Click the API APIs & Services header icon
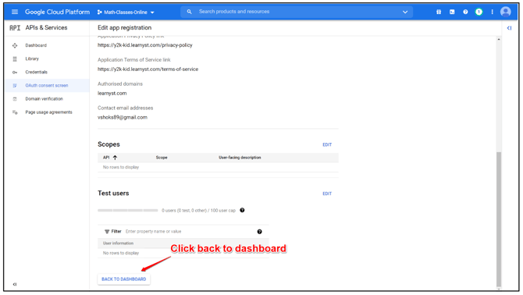Image resolution: width=523 pixels, height=295 pixels. (15, 27)
